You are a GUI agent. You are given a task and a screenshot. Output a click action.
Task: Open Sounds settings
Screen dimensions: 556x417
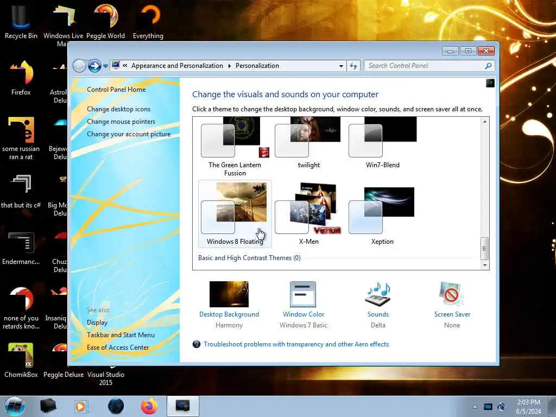(x=378, y=305)
